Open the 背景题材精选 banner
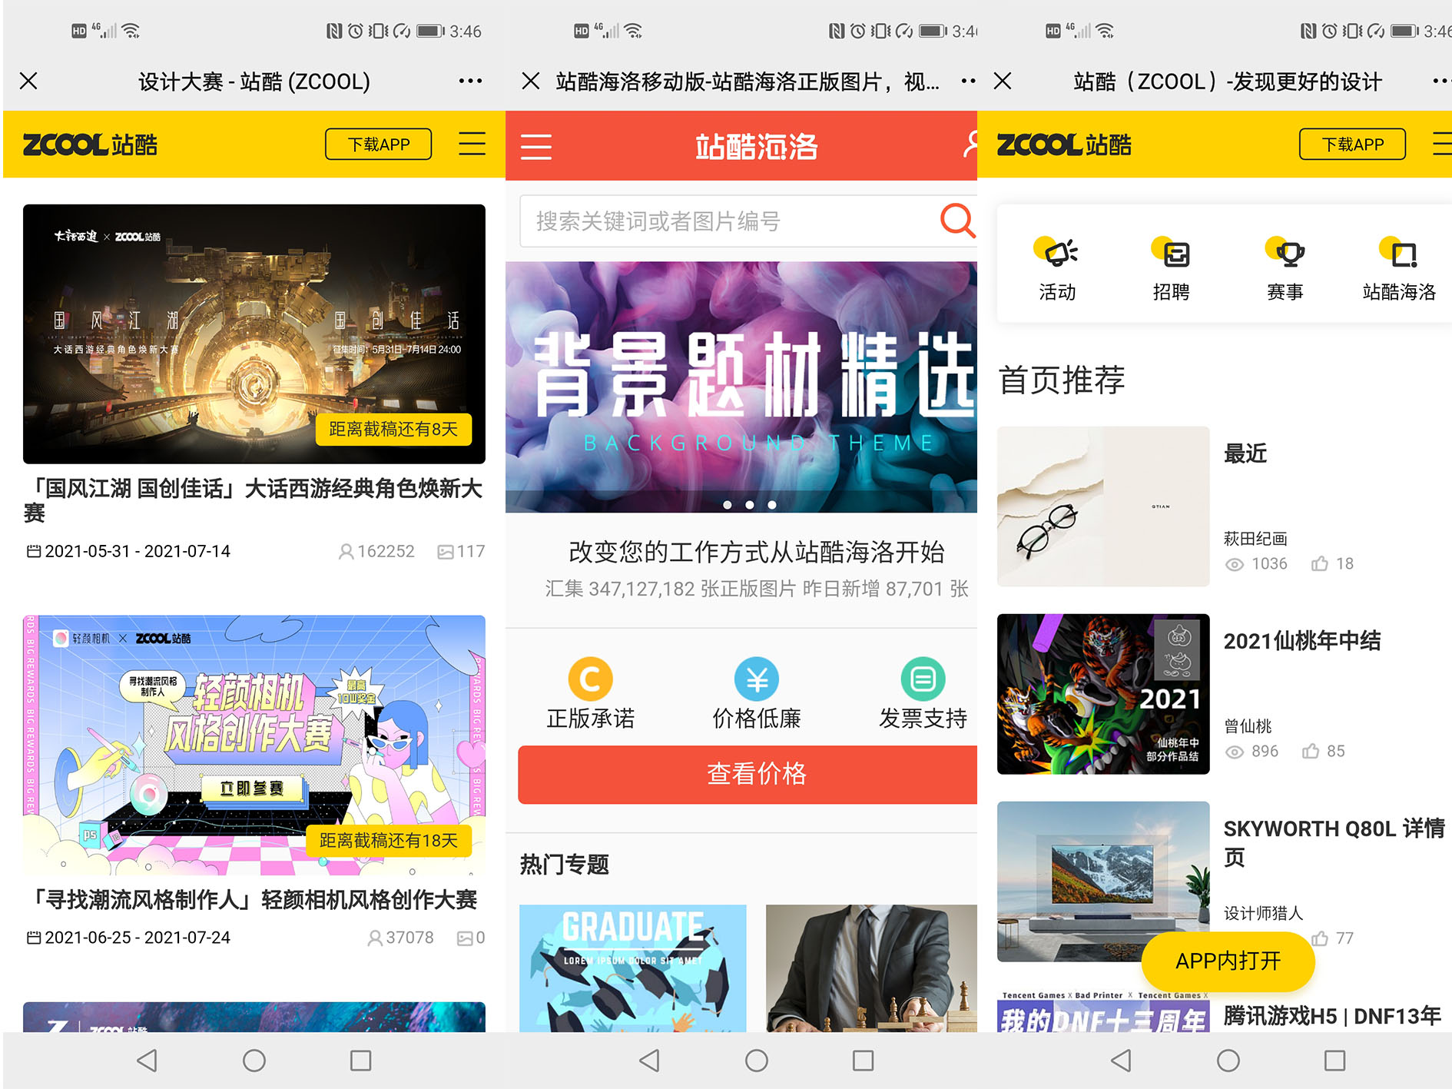This screenshot has height=1089, width=1452. [x=741, y=387]
